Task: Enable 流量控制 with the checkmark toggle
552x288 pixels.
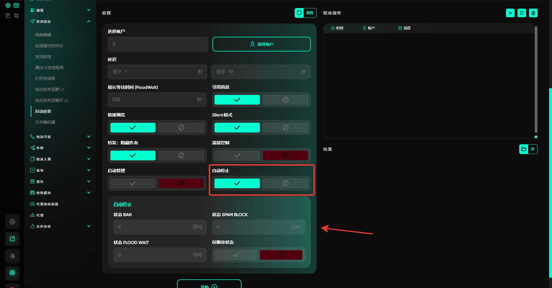Action: (237, 155)
